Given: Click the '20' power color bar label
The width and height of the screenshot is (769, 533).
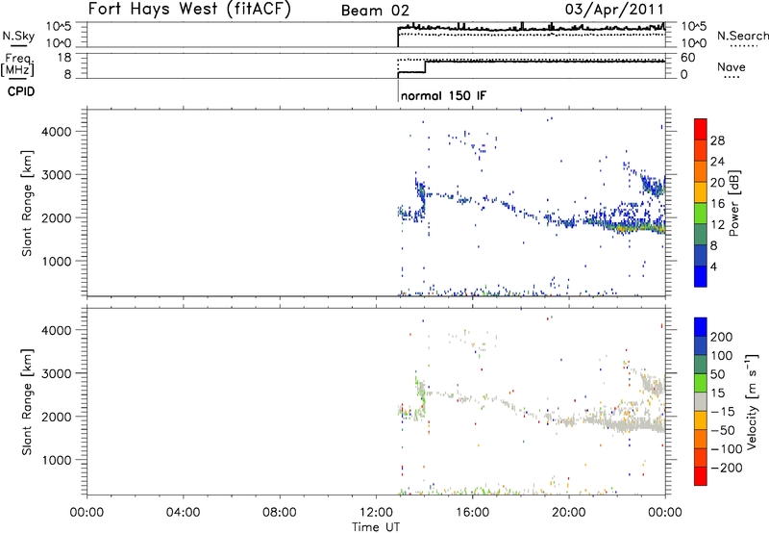Looking at the screenshot, I should 717,183.
